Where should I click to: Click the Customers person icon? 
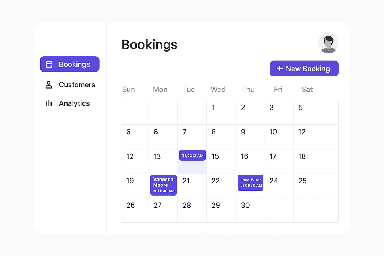tap(49, 85)
